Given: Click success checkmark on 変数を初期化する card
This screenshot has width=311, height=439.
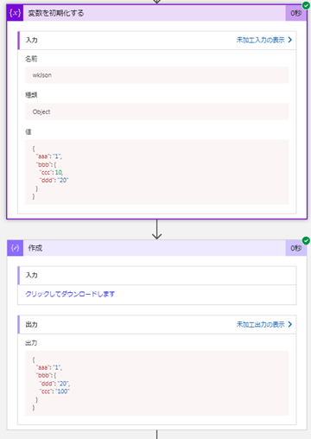Looking at the screenshot, I should click(x=306, y=5).
